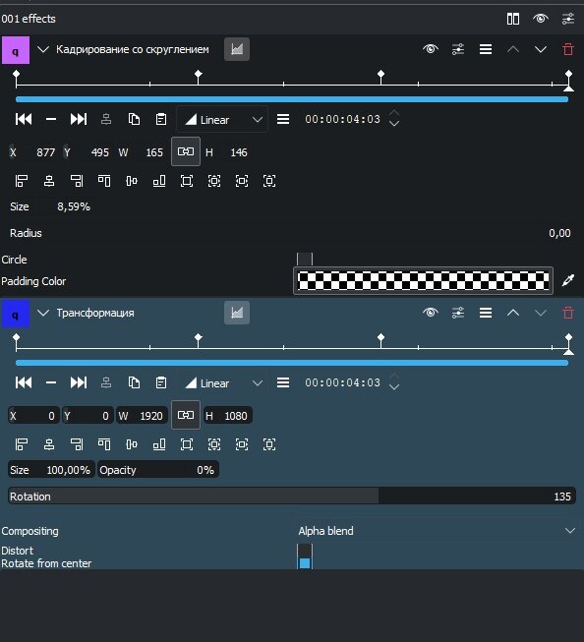The image size is (584, 642).
Task: Open split compare icon in effects header
Action: click(513, 19)
